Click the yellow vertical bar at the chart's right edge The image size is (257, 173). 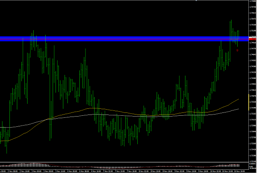(x=249, y=102)
